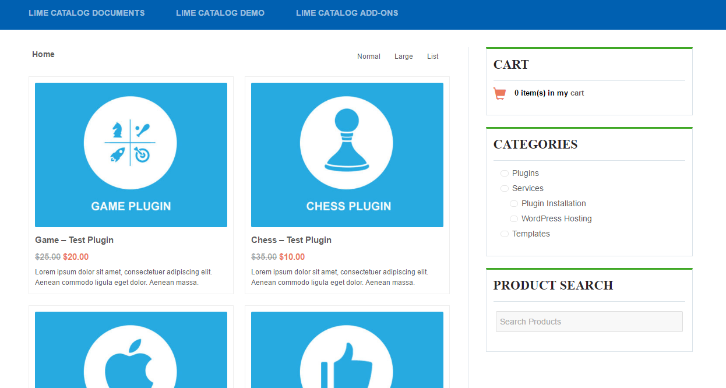Viewport: 726px width, 388px height.
Task: Click the orange shopping cart icon
Action: 499,94
